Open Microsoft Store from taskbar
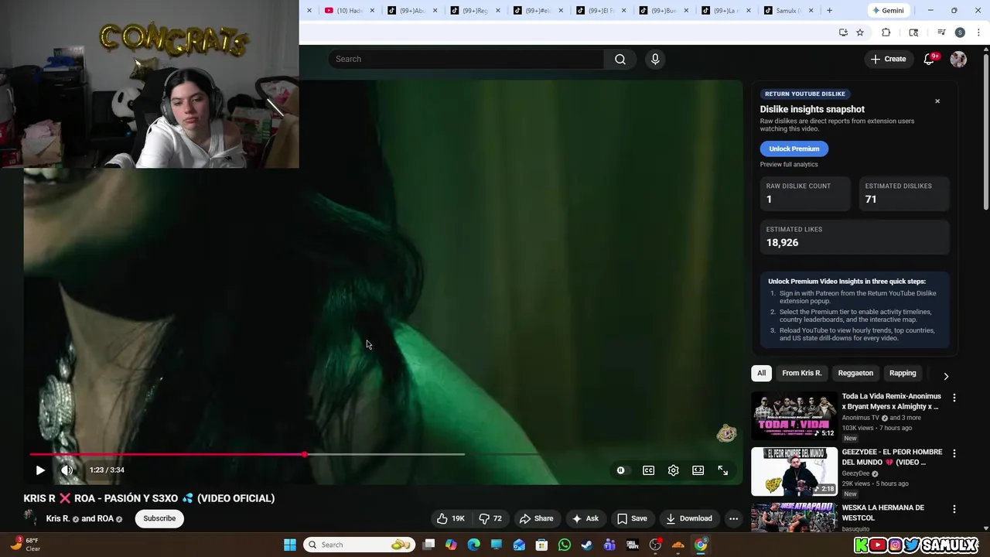The width and height of the screenshot is (990, 557). coord(541,545)
